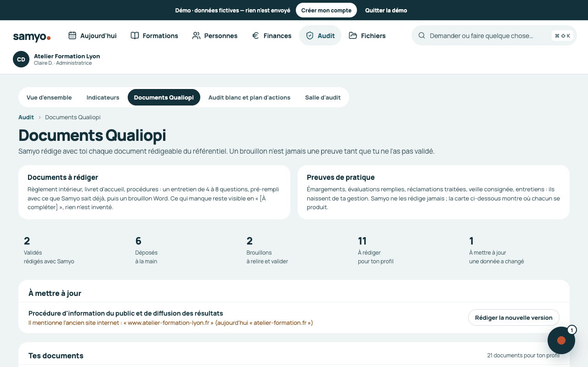Click the samyo logo
This screenshot has height=367, width=588.
point(32,36)
